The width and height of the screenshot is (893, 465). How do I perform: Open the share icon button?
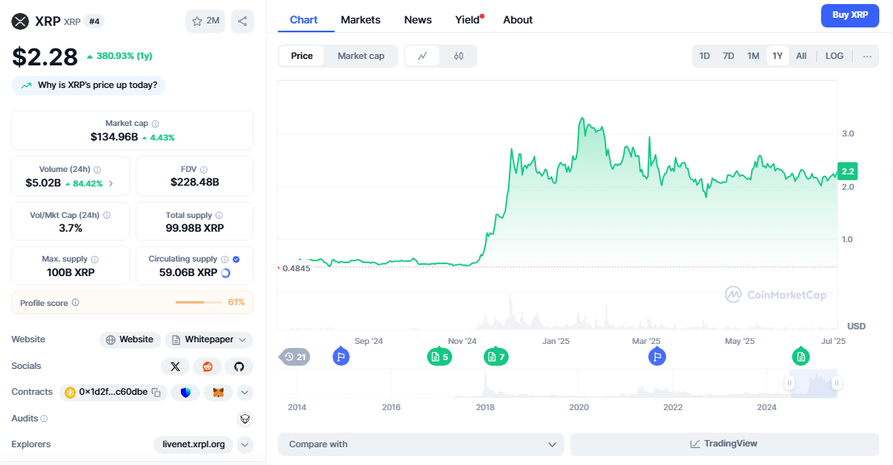point(242,21)
